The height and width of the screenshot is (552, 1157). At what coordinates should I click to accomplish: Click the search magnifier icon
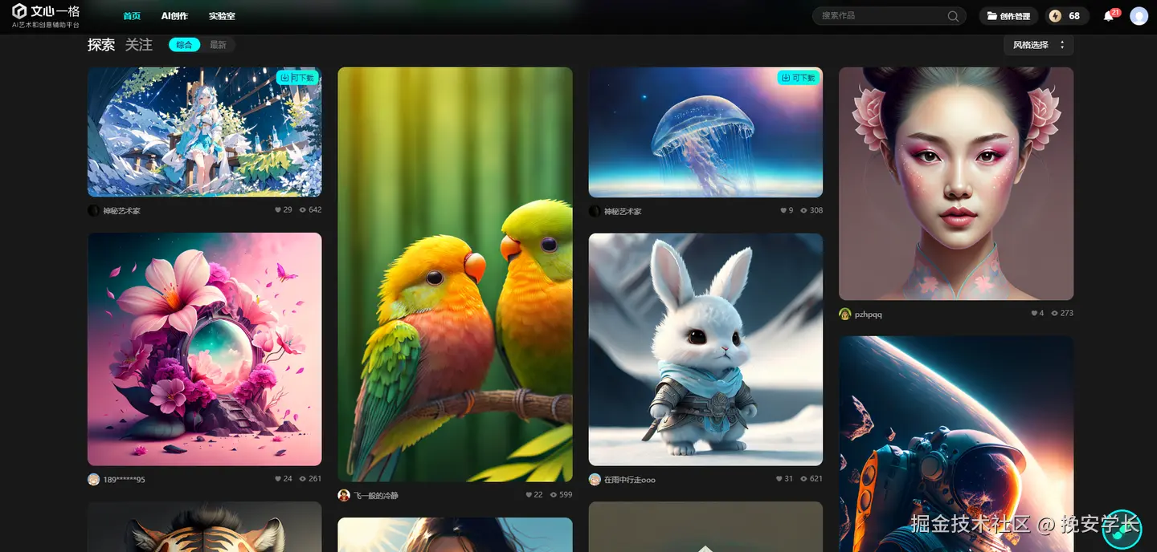point(953,16)
